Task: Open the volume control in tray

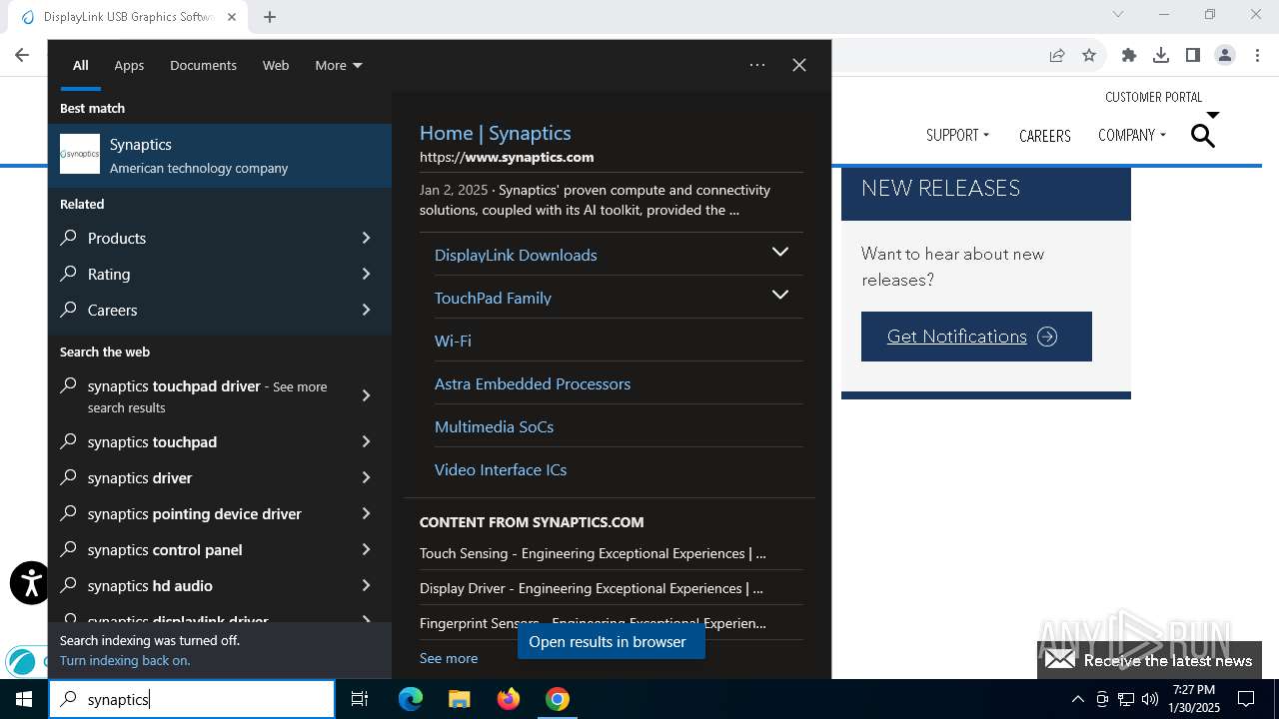Action: [x=1150, y=699]
